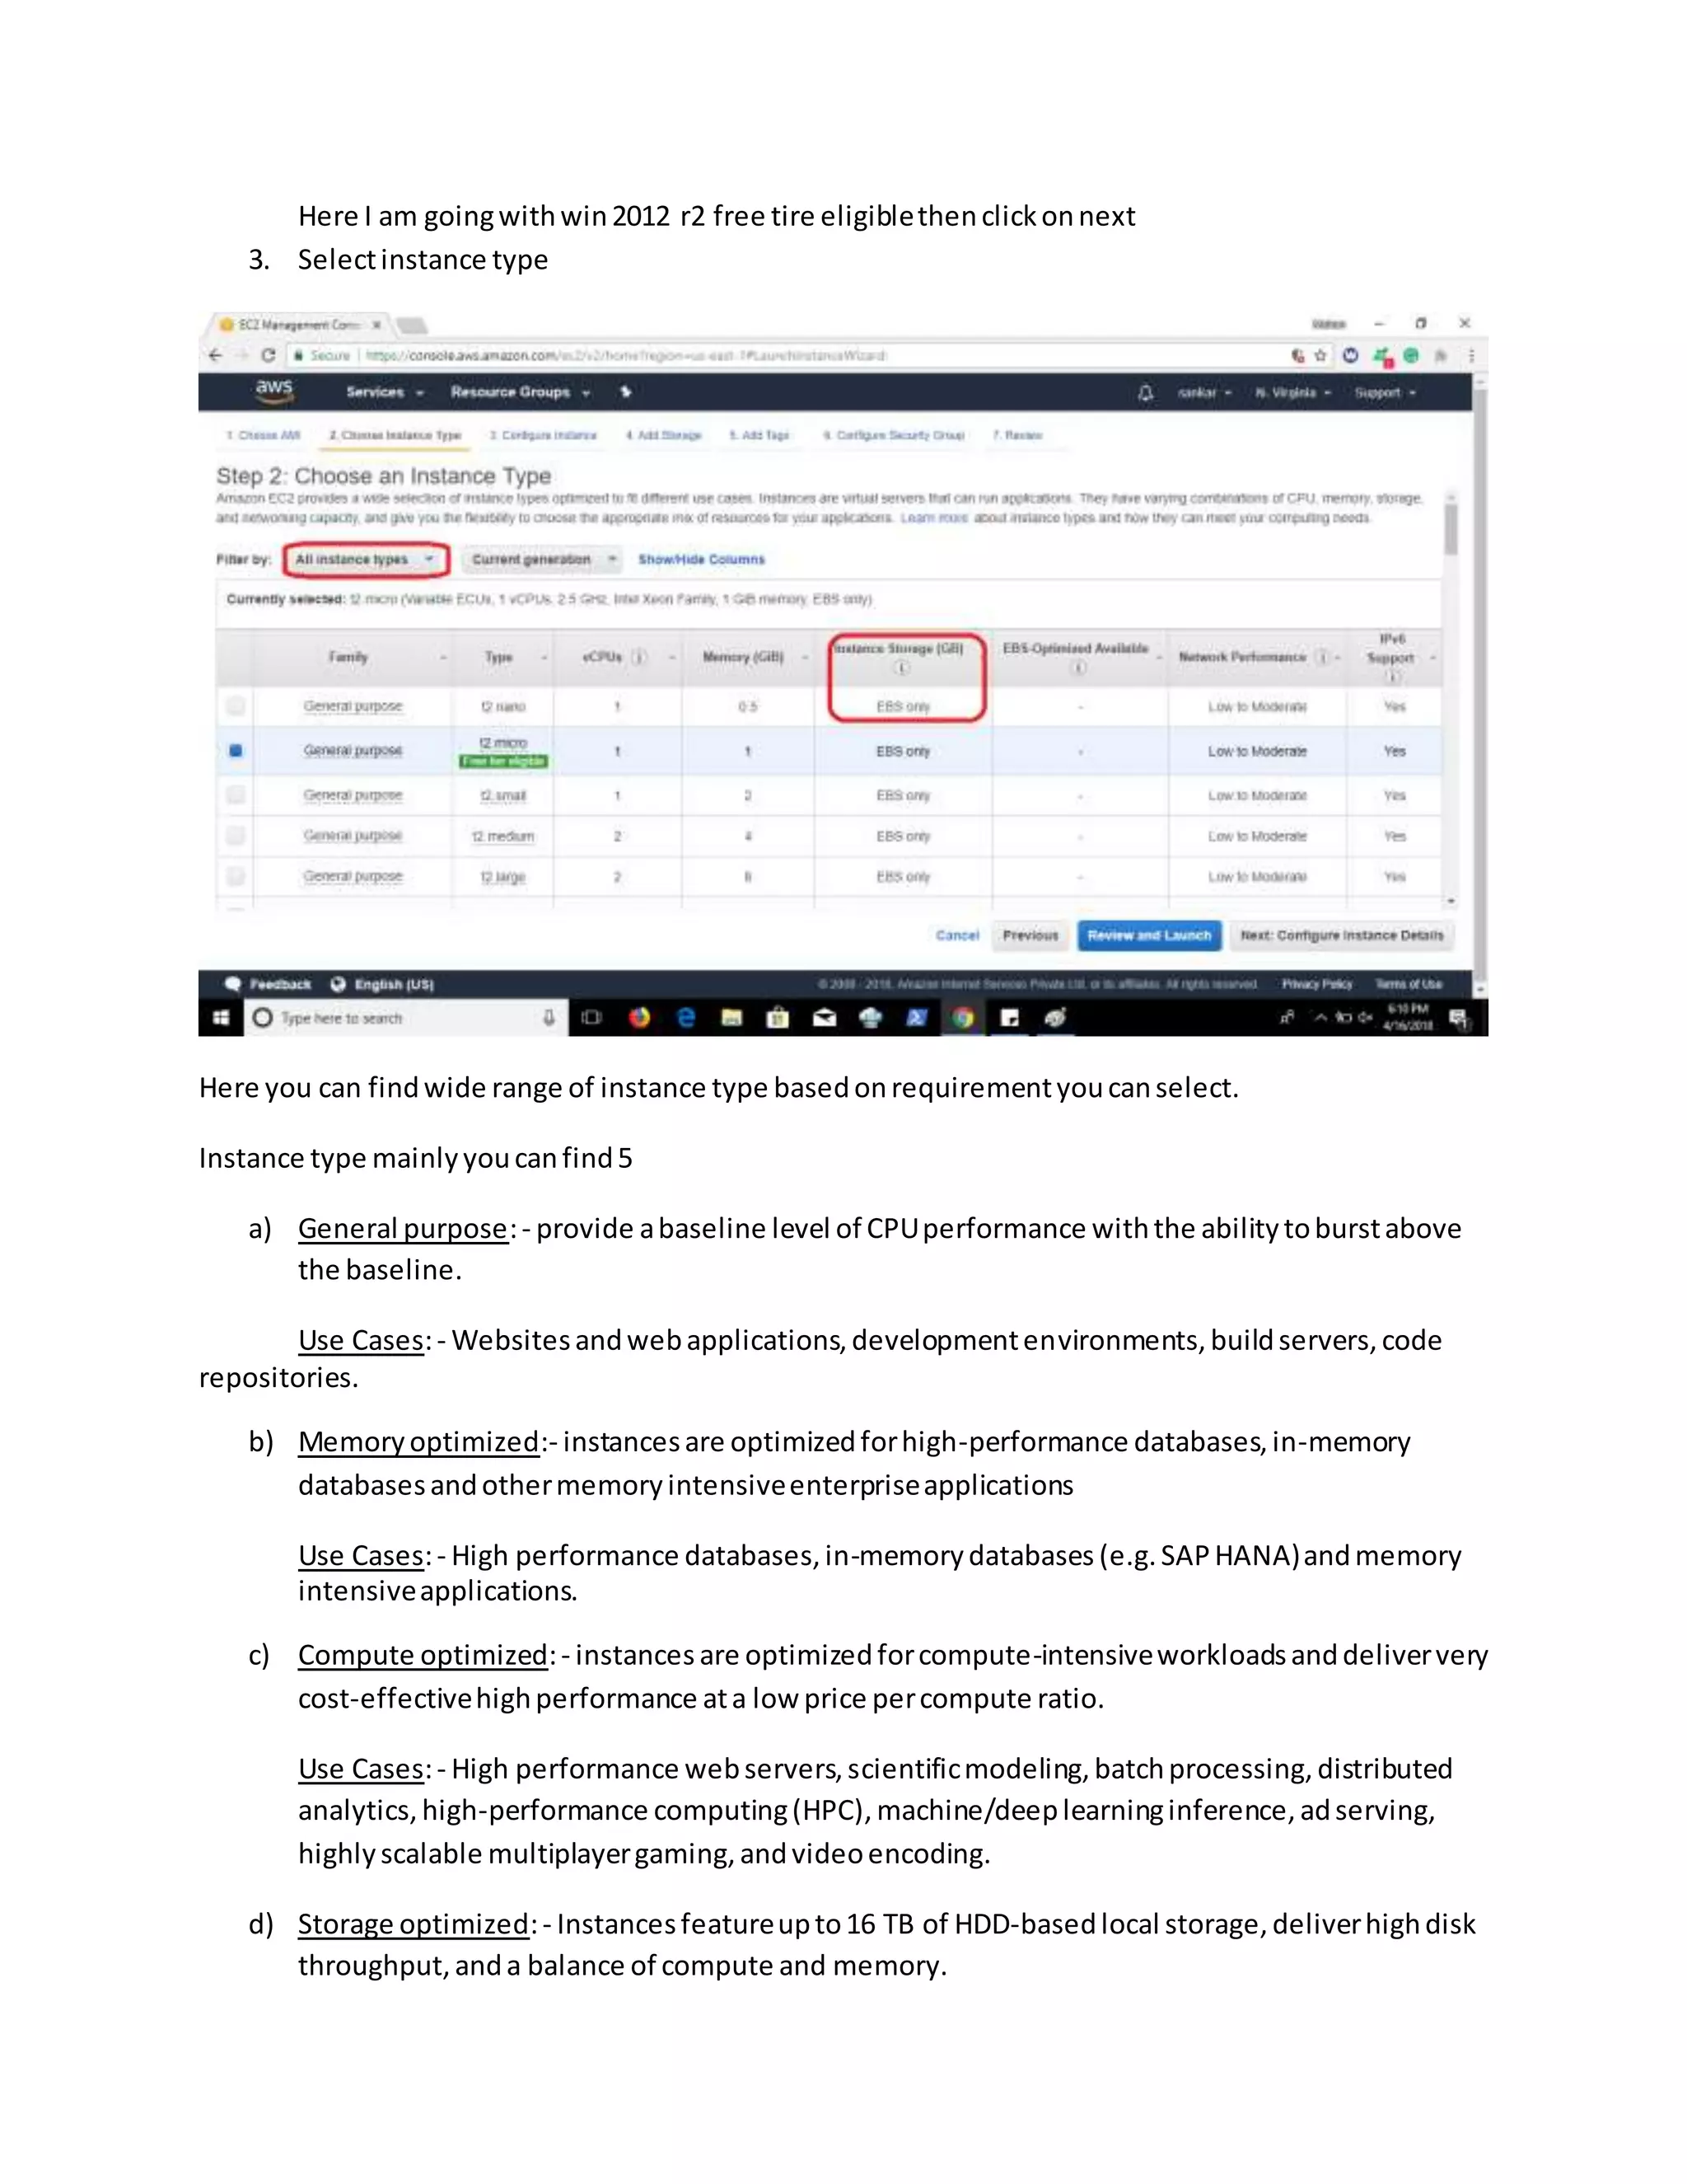Image resolution: width=1687 pixels, height=2184 pixels.
Task: Select the t2.medium instance checkbox
Action: coord(236,835)
